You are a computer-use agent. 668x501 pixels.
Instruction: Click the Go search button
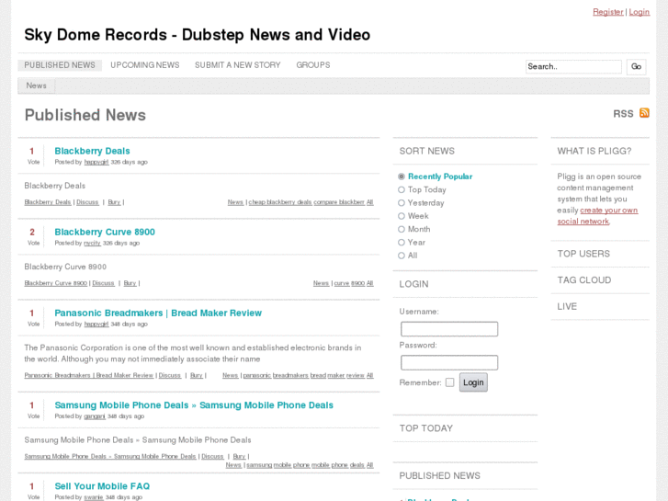tap(636, 66)
